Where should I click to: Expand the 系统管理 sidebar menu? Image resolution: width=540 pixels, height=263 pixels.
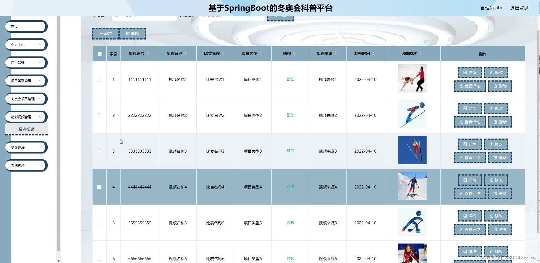(x=26, y=165)
